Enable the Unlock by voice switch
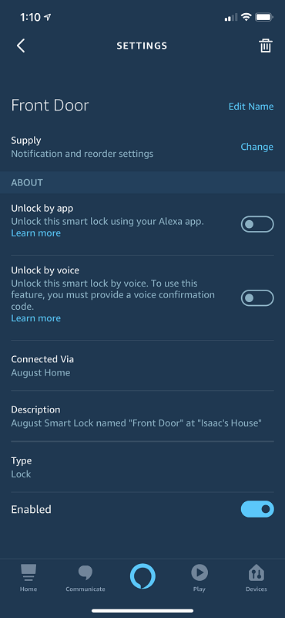Screen dimensions: 285x618 pyautogui.click(x=257, y=298)
